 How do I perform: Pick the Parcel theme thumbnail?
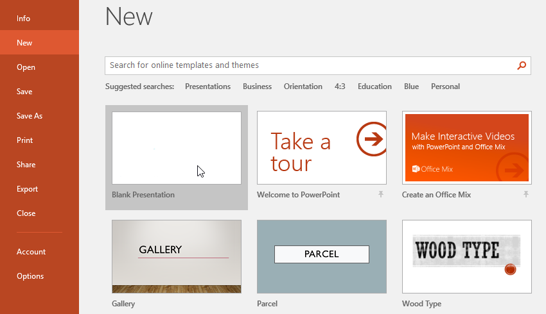click(322, 256)
